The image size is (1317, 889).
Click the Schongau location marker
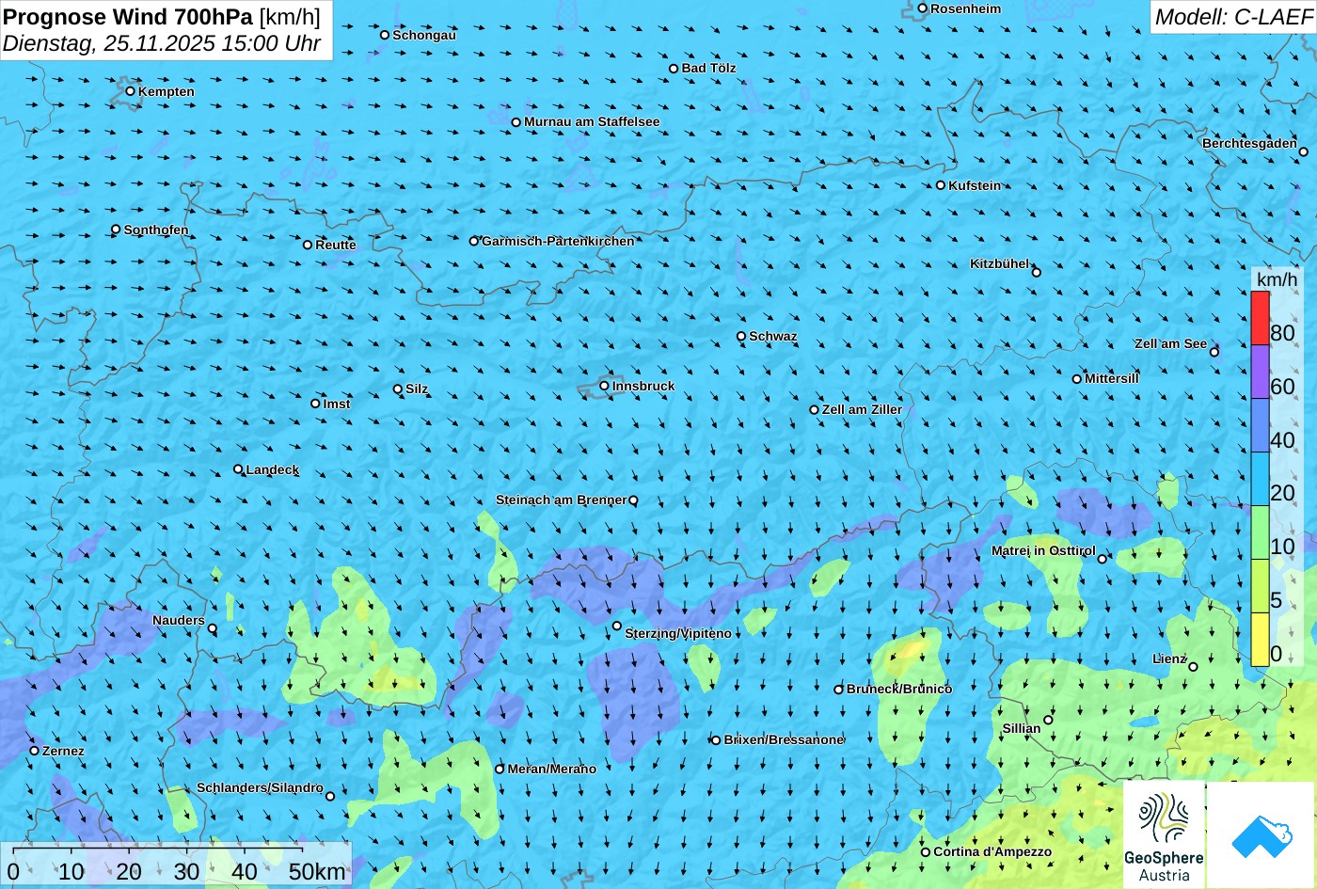pos(385,35)
